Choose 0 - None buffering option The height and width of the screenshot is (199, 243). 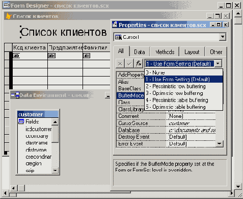tap(183, 72)
